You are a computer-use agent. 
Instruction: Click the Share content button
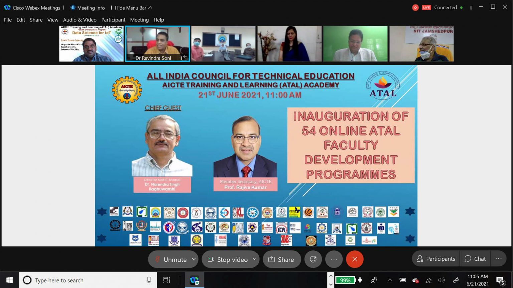click(x=281, y=259)
